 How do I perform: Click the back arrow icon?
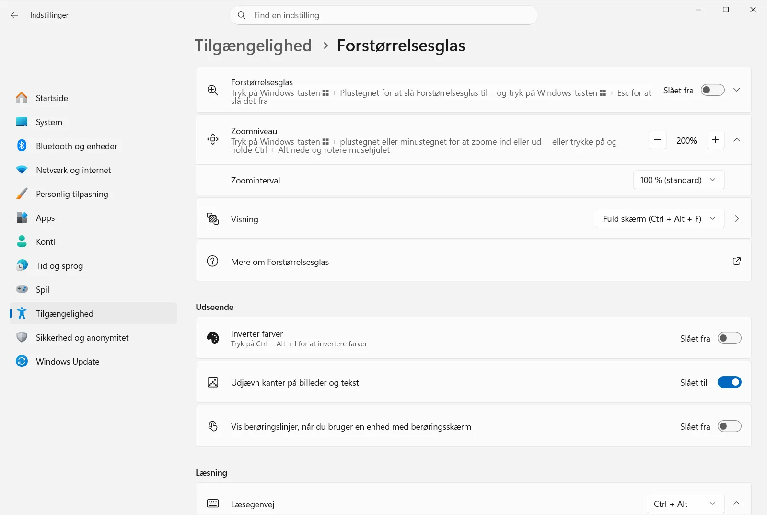coord(14,15)
